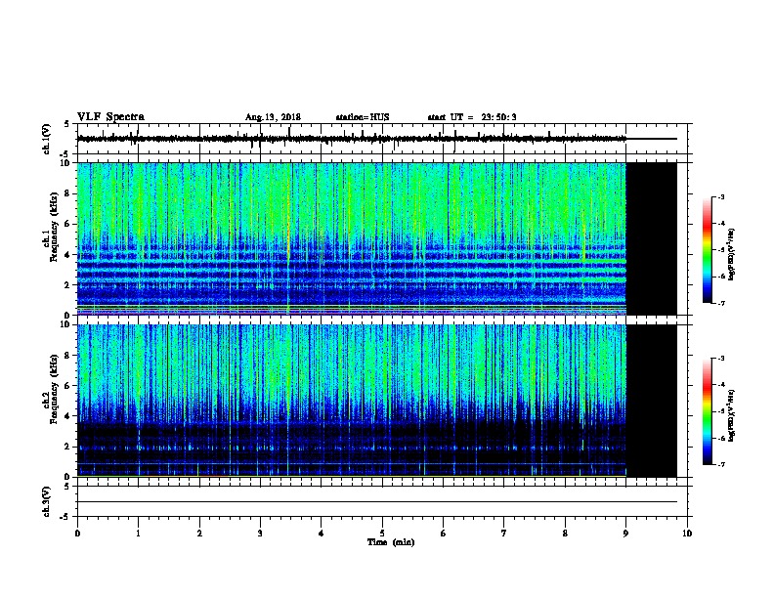The width and height of the screenshot is (774, 598).
Task: Click the "-7" label on ch.2 colorbar
Action: tap(720, 465)
